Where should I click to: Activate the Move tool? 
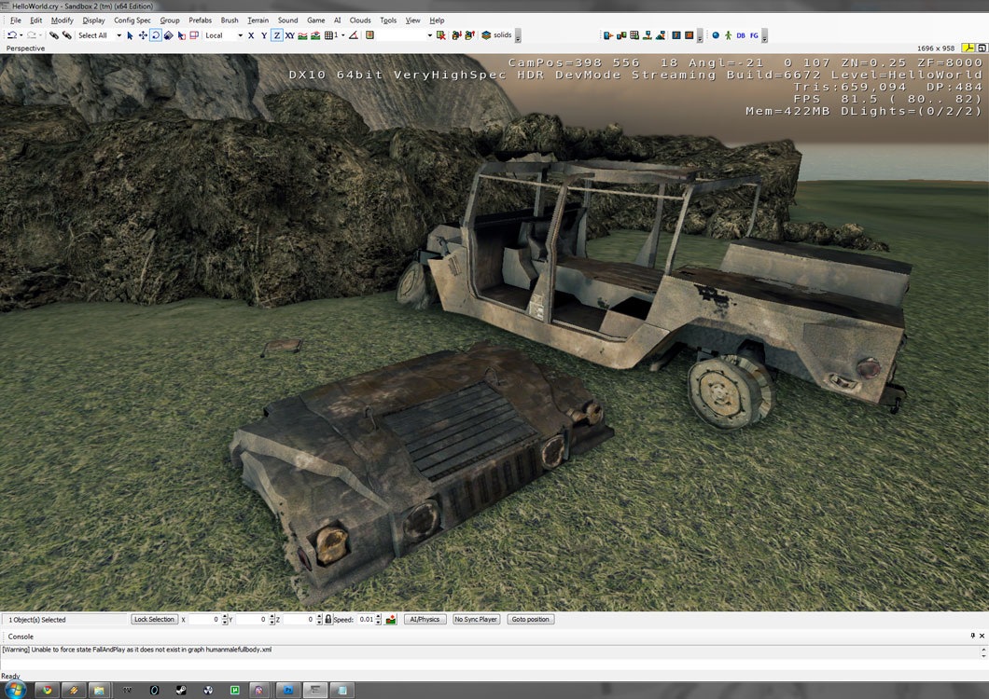pos(143,35)
